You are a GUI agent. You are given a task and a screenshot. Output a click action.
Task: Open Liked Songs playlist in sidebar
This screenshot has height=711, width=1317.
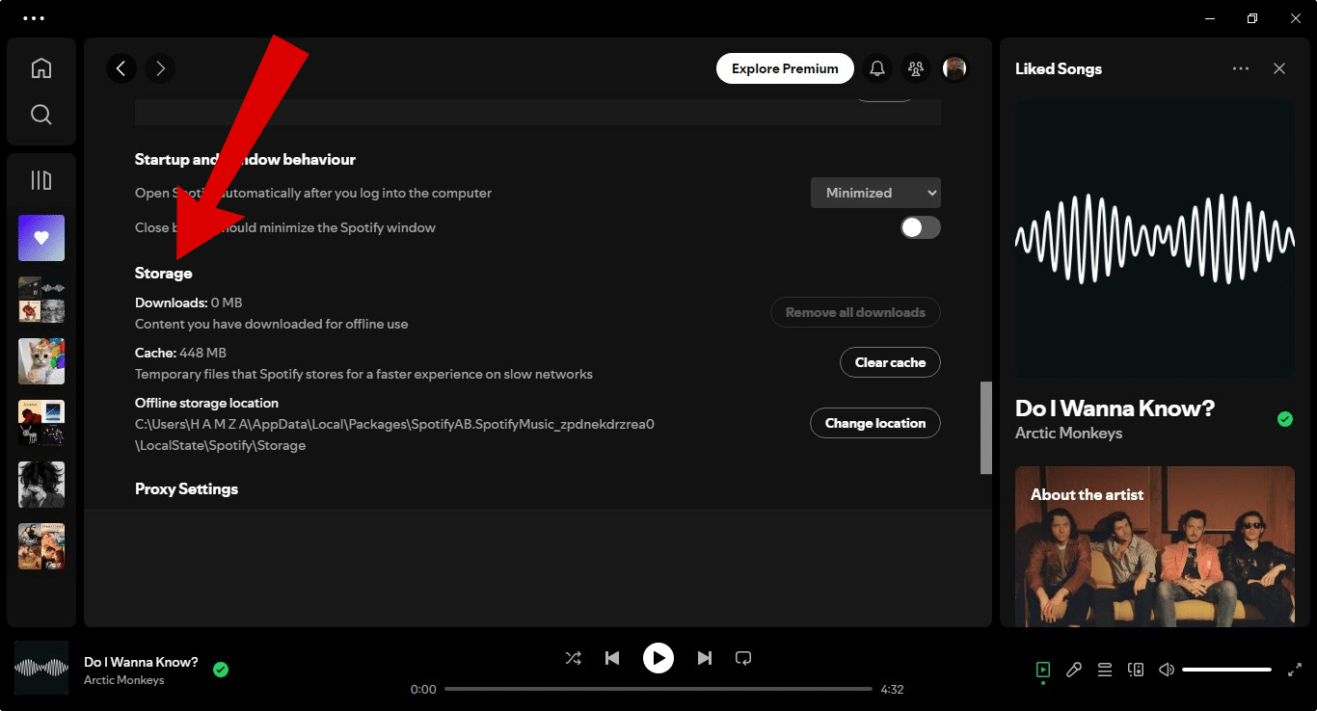coord(41,238)
